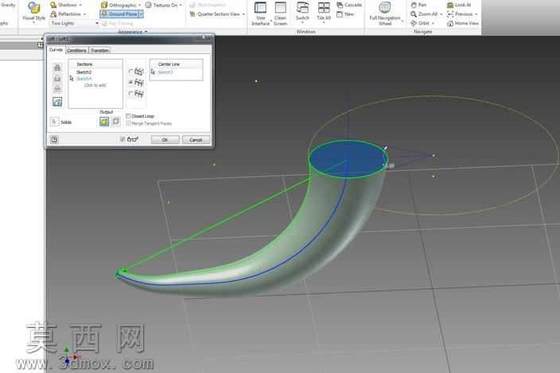
Task: Return to Home View
Action: [463, 23]
